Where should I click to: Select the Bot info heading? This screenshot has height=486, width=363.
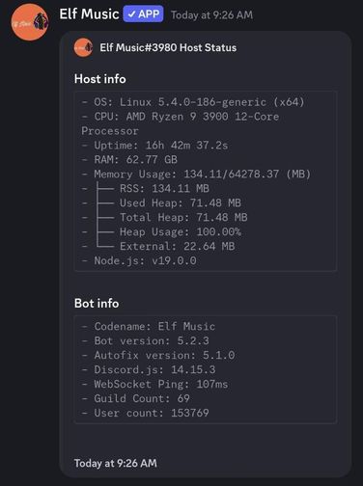click(x=97, y=303)
